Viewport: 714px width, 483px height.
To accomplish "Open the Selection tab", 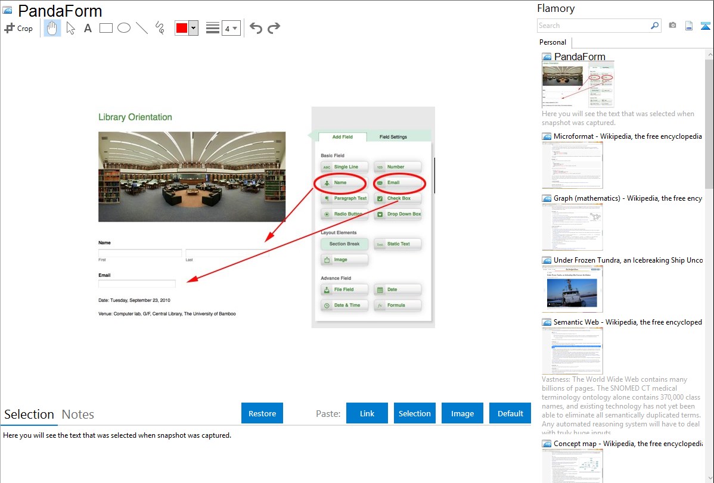I will (29, 415).
